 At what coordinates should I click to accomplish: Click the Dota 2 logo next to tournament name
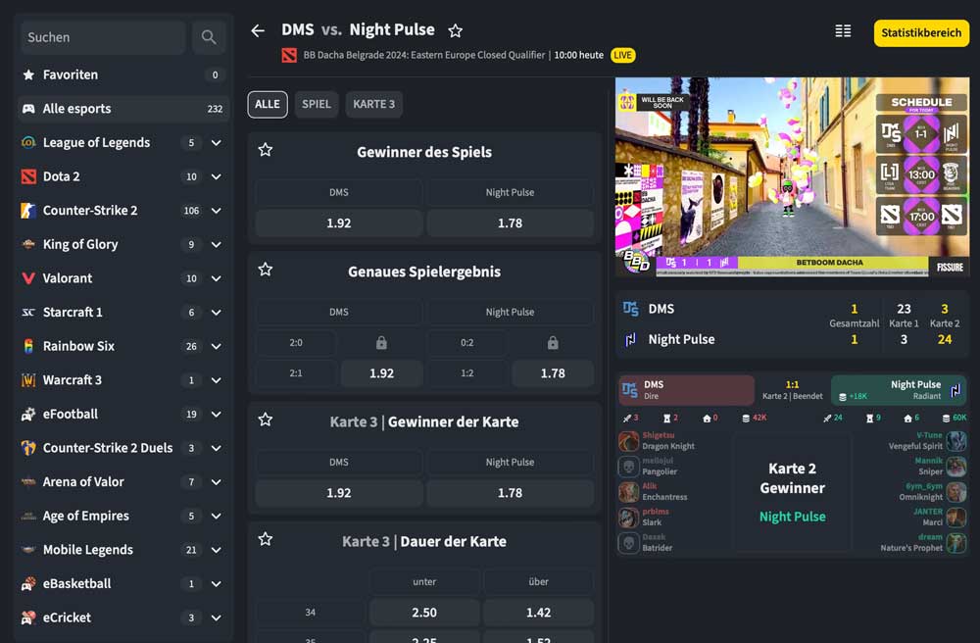tap(289, 56)
